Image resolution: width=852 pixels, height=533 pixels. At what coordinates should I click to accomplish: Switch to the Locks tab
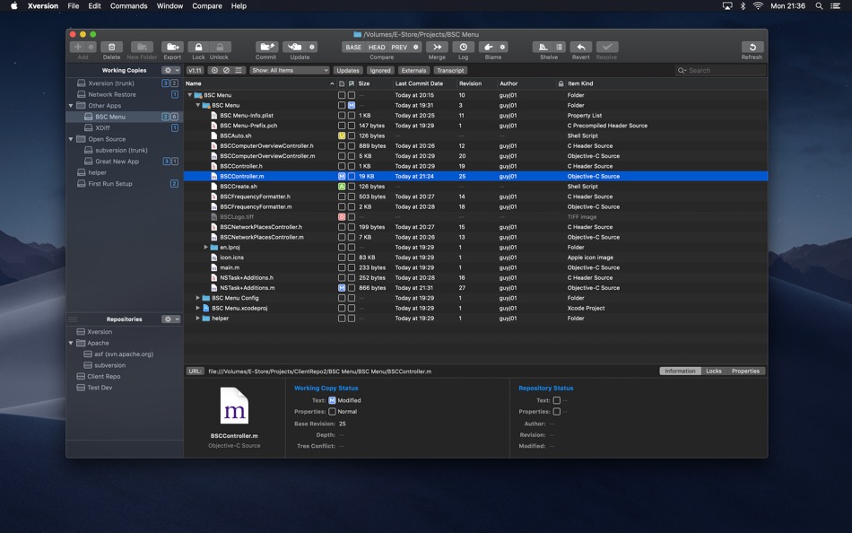point(713,371)
